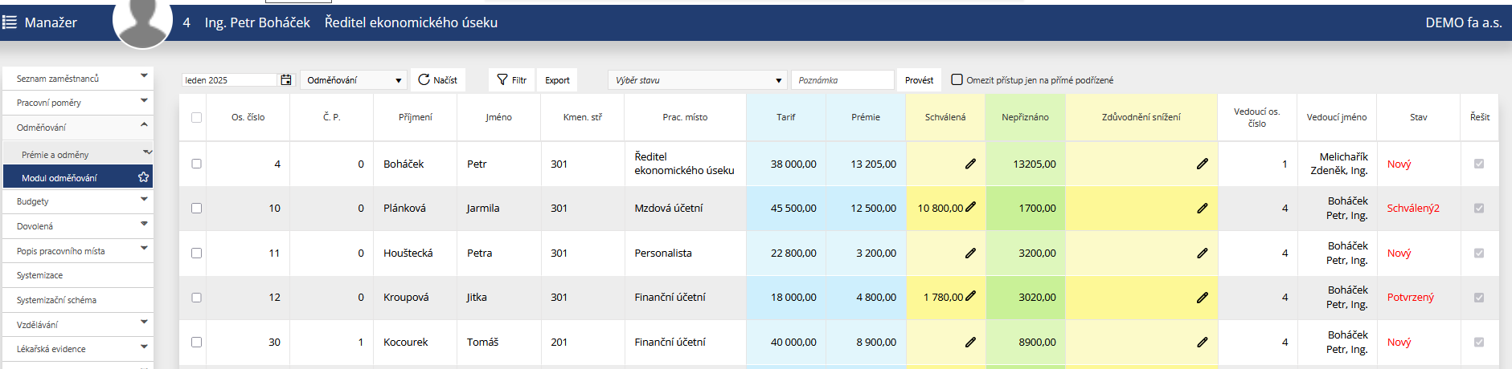The image size is (1512, 369).
Task: Select row checkbox for Houštecká
Action: click(196, 253)
